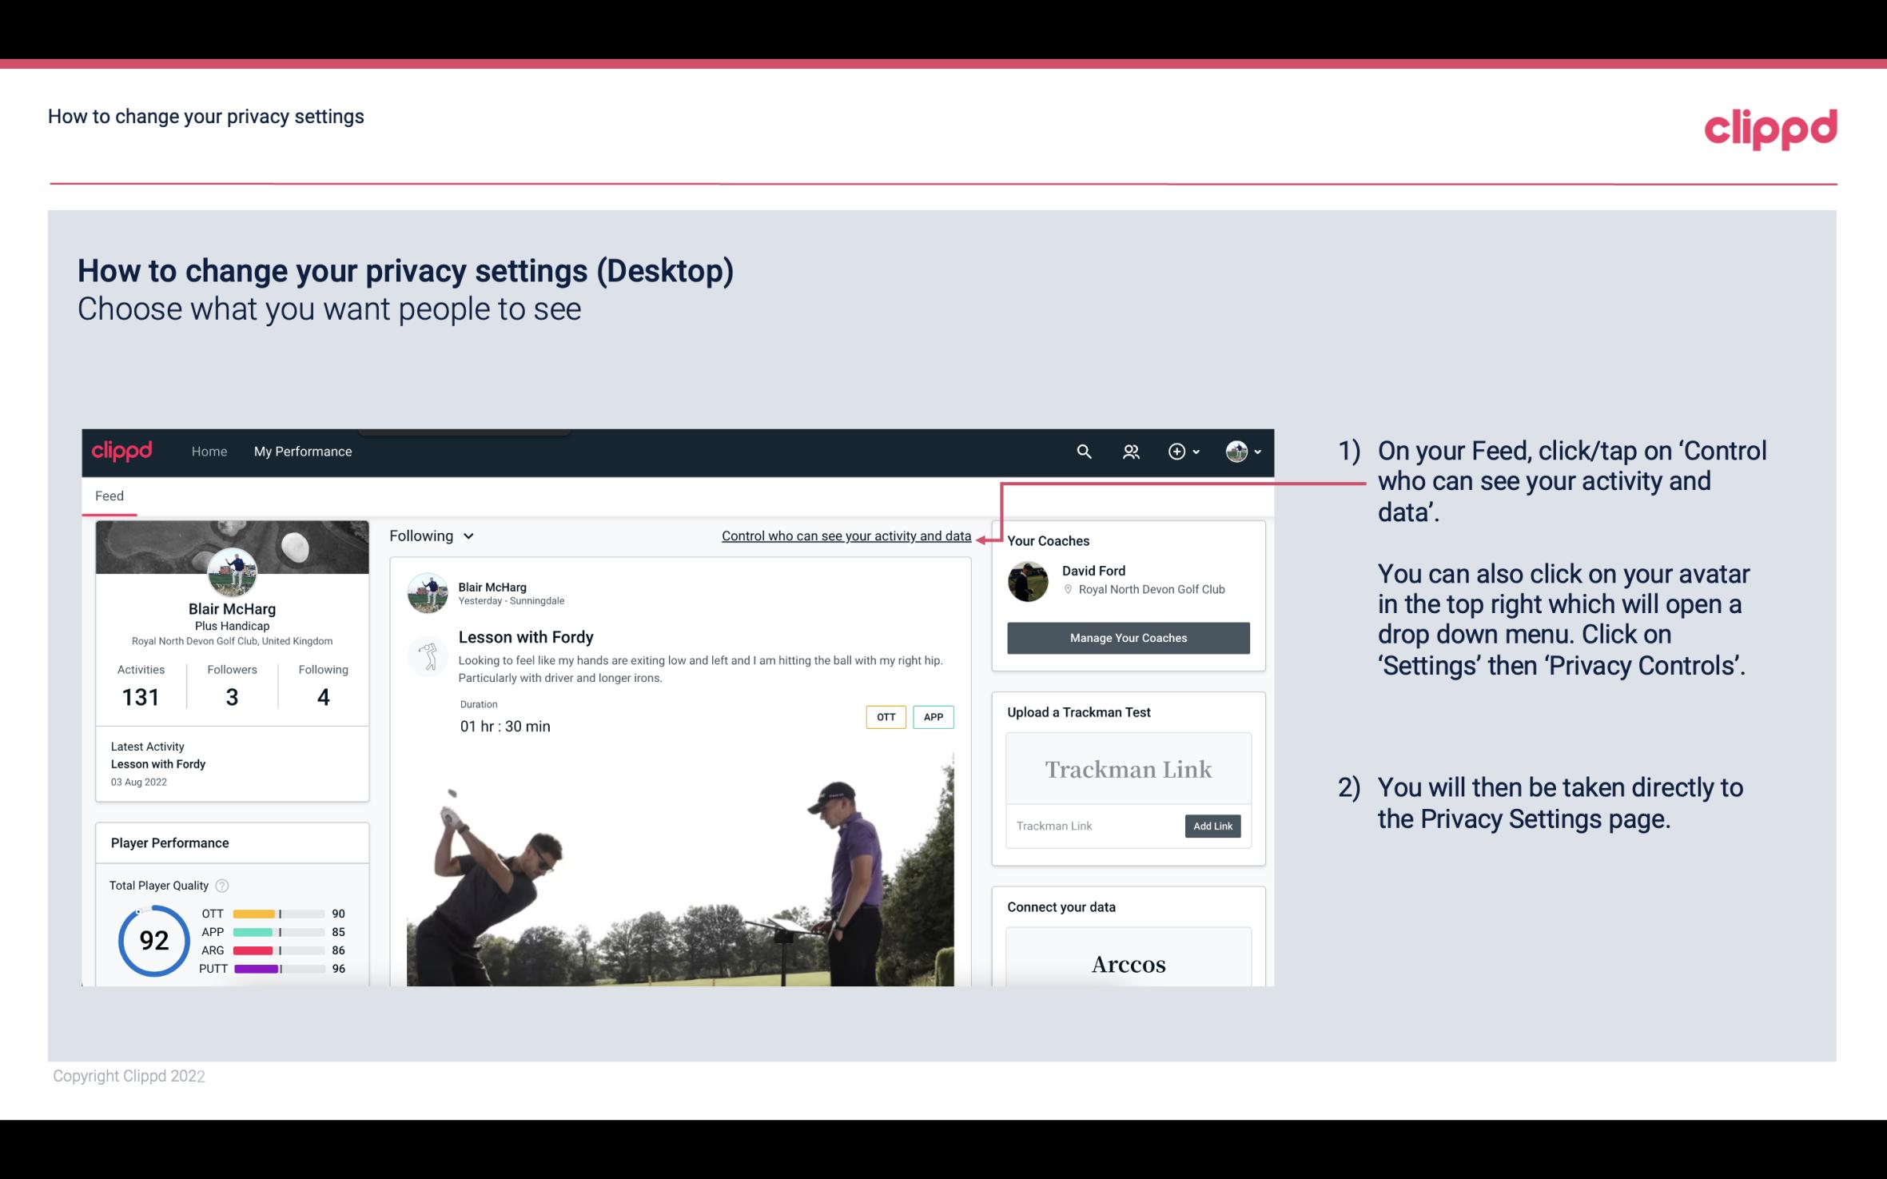The width and height of the screenshot is (1887, 1179).
Task: Click the Manage Your Coaches button
Action: click(1129, 637)
